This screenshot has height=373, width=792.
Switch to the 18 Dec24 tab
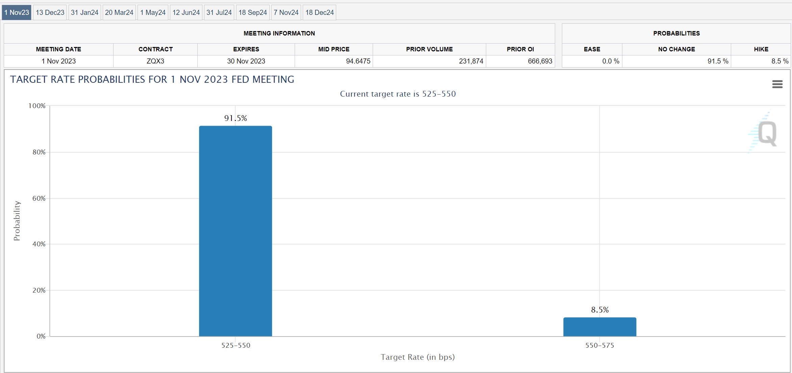point(319,13)
